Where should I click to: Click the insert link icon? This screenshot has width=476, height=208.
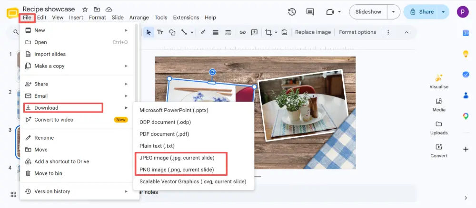242,32
